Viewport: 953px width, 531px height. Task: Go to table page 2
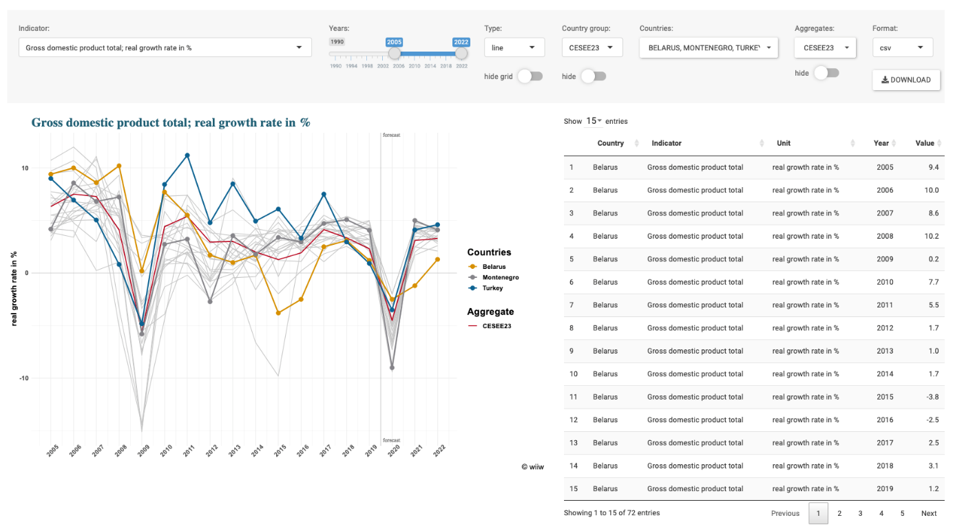839,513
